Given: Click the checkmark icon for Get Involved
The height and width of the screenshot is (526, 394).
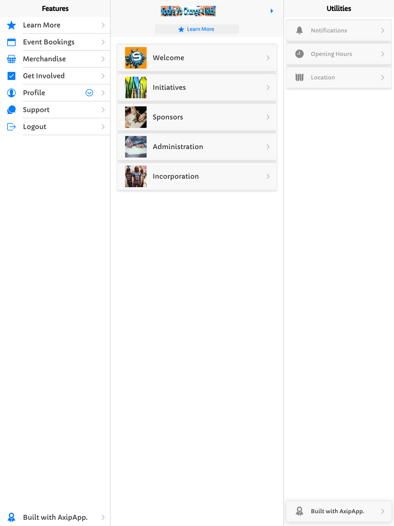Looking at the screenshot, I should click(x=11, y=76).
